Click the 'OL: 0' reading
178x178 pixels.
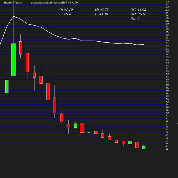click(135, 19)
